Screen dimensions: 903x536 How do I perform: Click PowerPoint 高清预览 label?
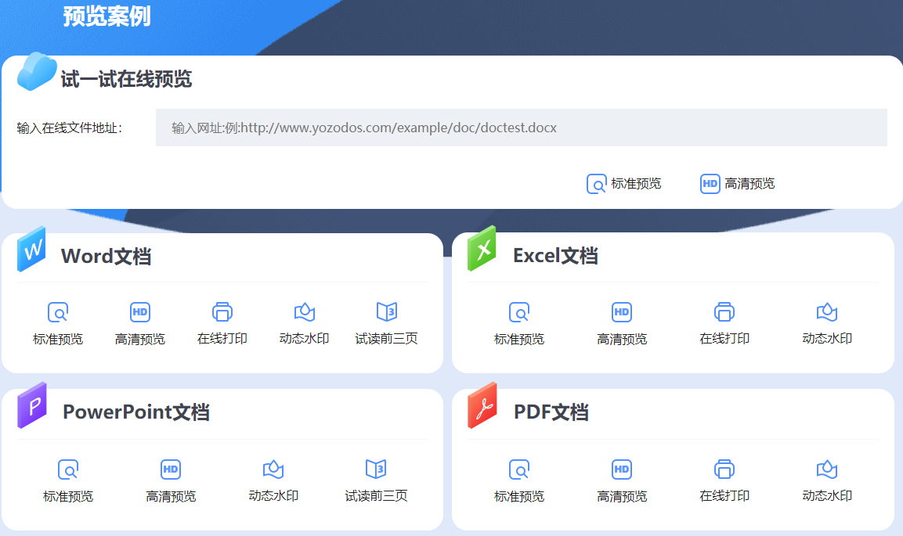point(171,496)
